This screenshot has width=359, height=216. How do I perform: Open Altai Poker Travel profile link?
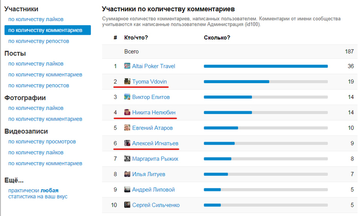[154, 66]
